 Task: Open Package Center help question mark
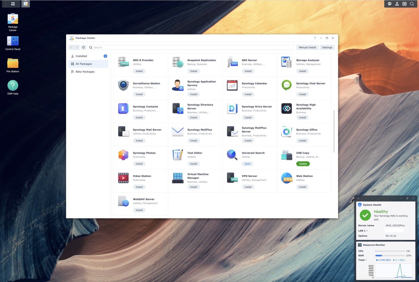(315, 38)
